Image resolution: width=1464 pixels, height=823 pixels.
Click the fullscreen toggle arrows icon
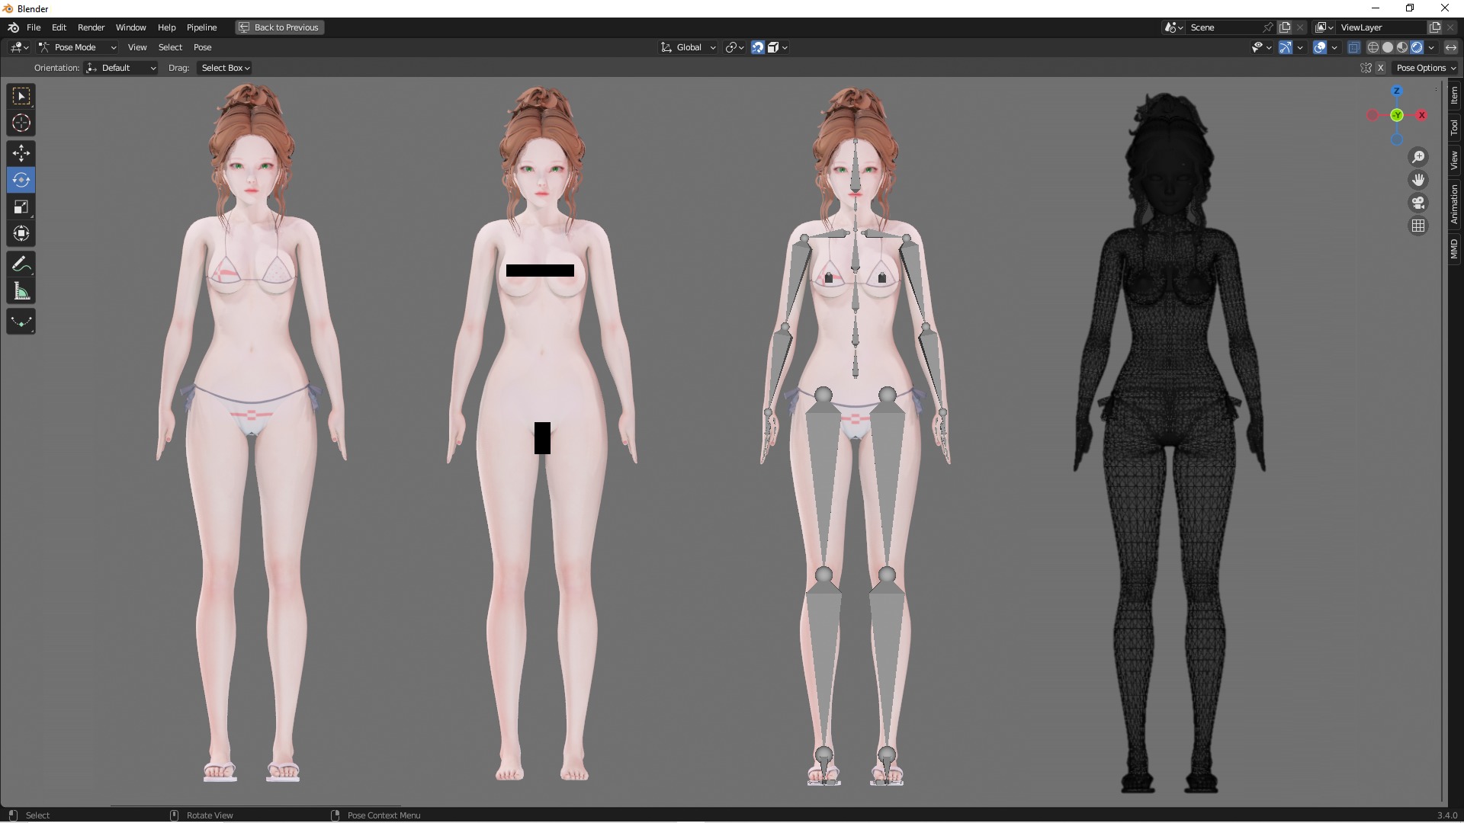click(x=1450, y=47)
